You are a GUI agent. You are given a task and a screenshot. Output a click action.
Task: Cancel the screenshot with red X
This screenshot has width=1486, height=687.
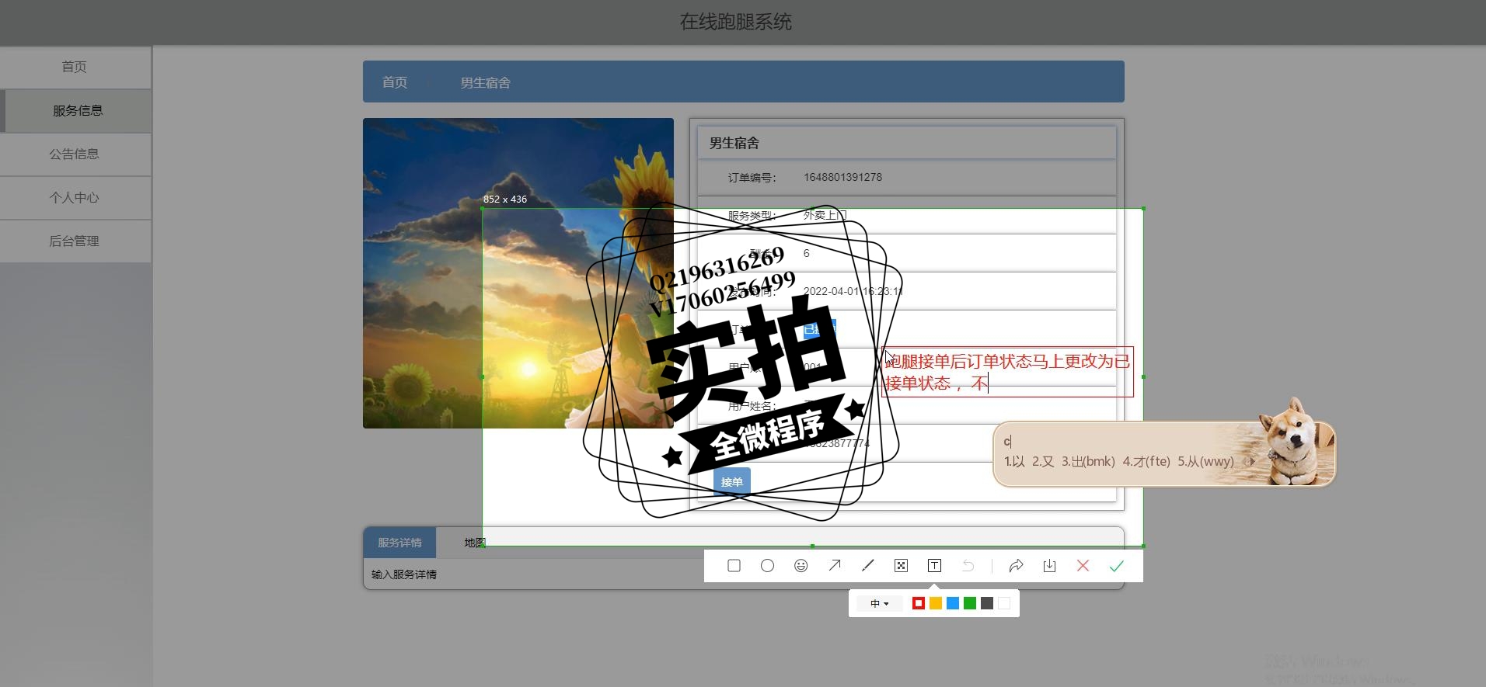pyautogui.click(x=1083, y=566)
